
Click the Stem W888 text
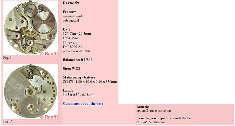pos(72,69)
